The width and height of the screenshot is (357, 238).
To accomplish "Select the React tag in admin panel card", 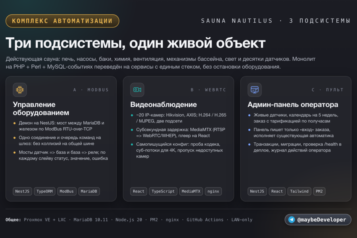I will coord(277,191).
